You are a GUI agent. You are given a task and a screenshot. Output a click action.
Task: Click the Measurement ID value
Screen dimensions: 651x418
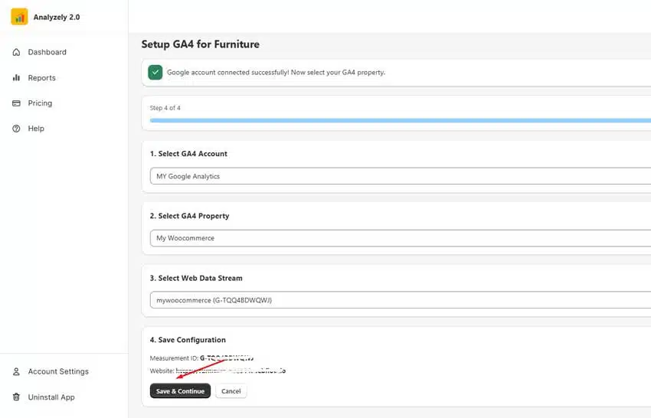click(x=227, y=358)
